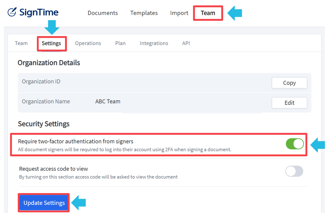
Task: Click the Organization Details heading
Action: [49, 63]
